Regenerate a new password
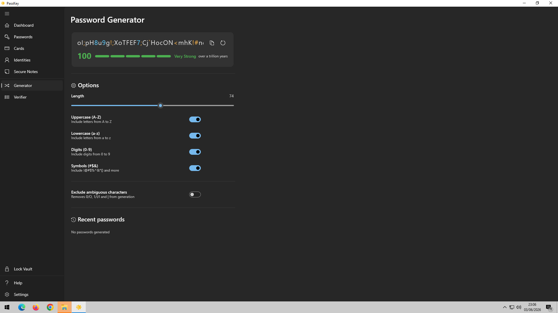The width and height of the screenshot is (558, 313). click(x=223, y=43)
